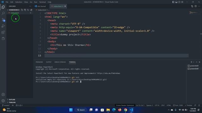Change indentation via Spaces: 2
The height and width of the screenshot is (113, 202).
[149, 105]
